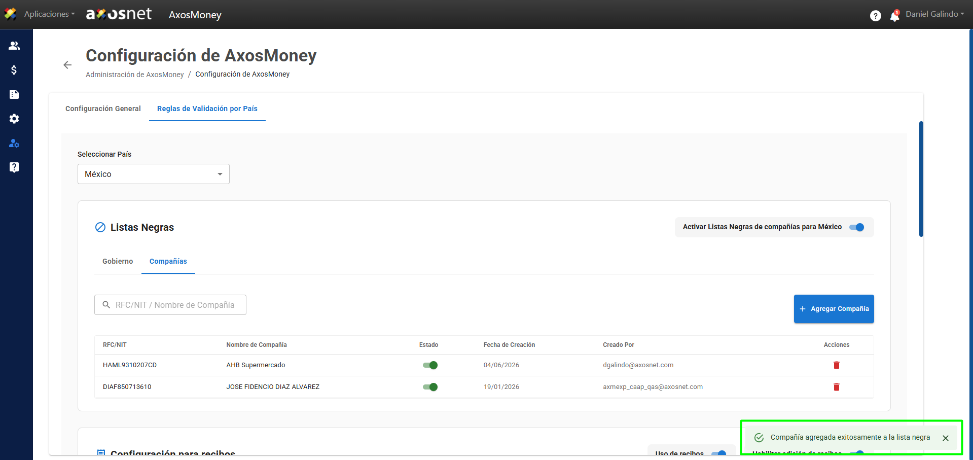This screenshot has height=460, width=973.
Task: Click the help question mark in top bar
Action: point(875,16)
